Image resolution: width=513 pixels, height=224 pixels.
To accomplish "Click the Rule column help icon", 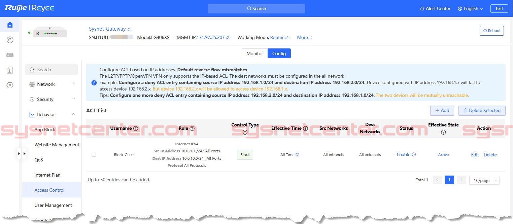I will [192, 128].
